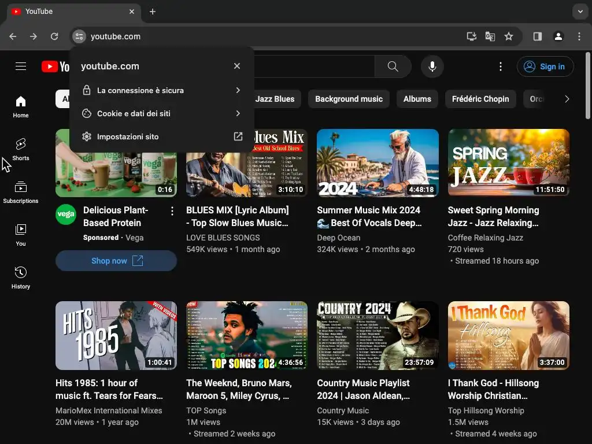Open the YouTube hamburger guide menu
This screenshot has height=444, width=592.
point(21,66)
